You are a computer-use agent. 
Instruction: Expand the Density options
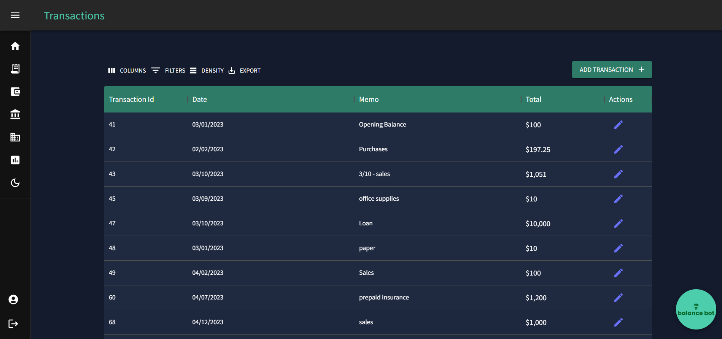pos(207,71)
